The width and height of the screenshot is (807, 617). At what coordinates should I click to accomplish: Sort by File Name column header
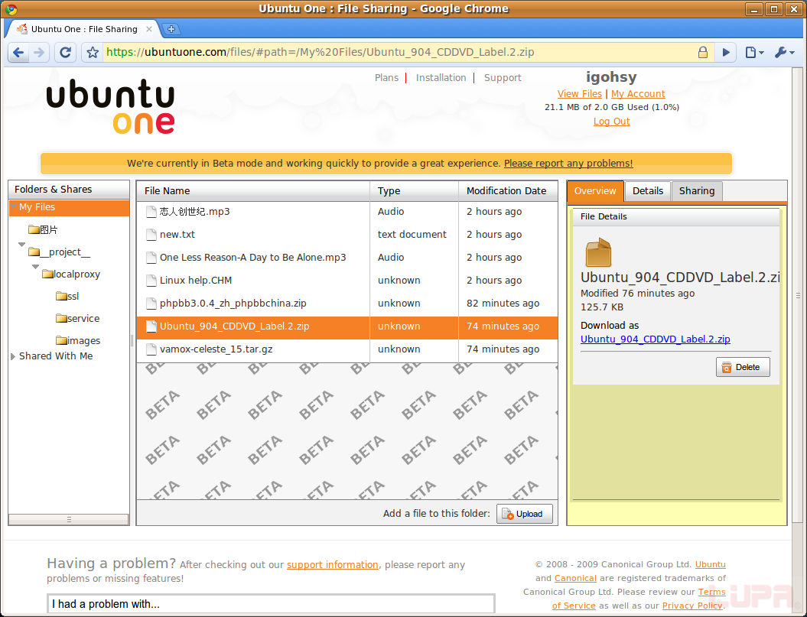point(253,191)
